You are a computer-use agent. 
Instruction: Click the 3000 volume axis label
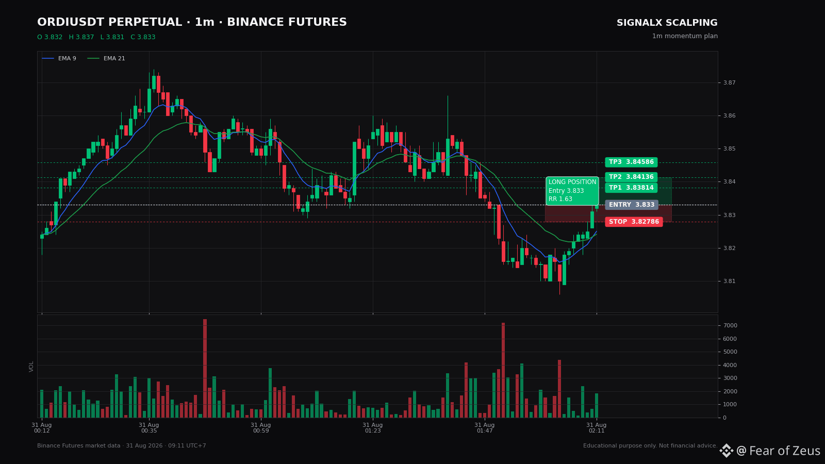point(730,378)
